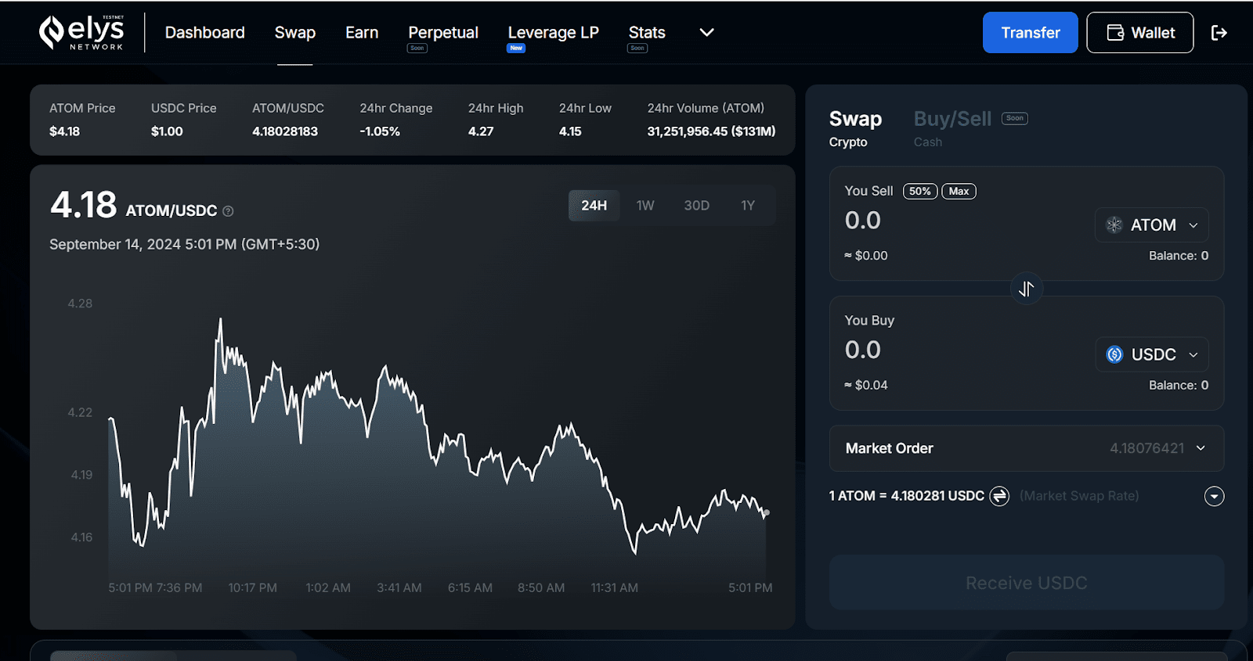Viewport: 1253px width, 661px height.
Task: Open the Dashboard page
Action: (x=204, y=33)
